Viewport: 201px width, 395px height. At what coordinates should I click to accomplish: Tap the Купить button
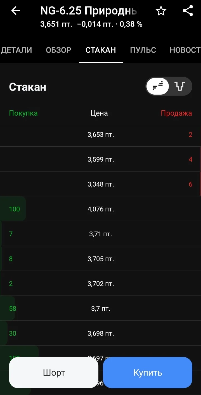click(x=148, y=373)
